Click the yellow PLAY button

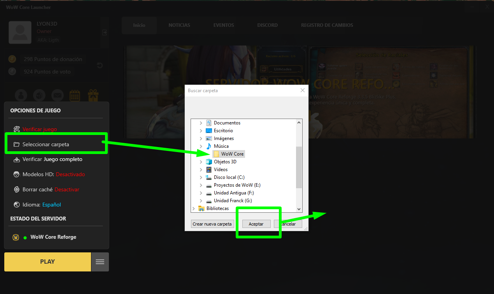47,262
